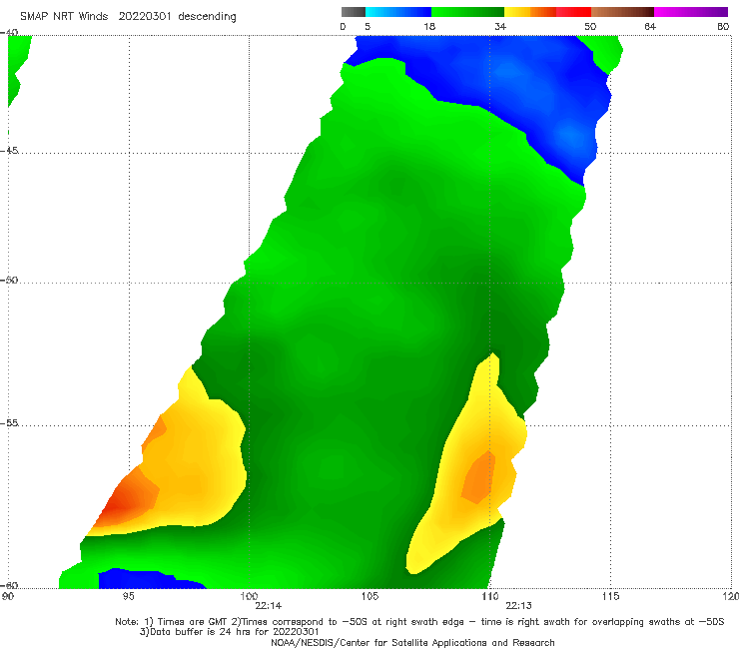Viewport: 739px width, 649px height.
Task: Click the latitude label '-45'
Action: click(x=9, y=151)
